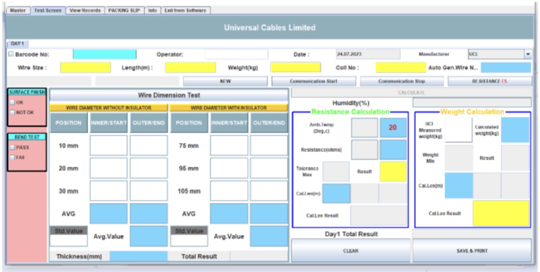Viewport: 540px width, 272px height.
Task: Click the Weight Min field
Action: (459, 158)
